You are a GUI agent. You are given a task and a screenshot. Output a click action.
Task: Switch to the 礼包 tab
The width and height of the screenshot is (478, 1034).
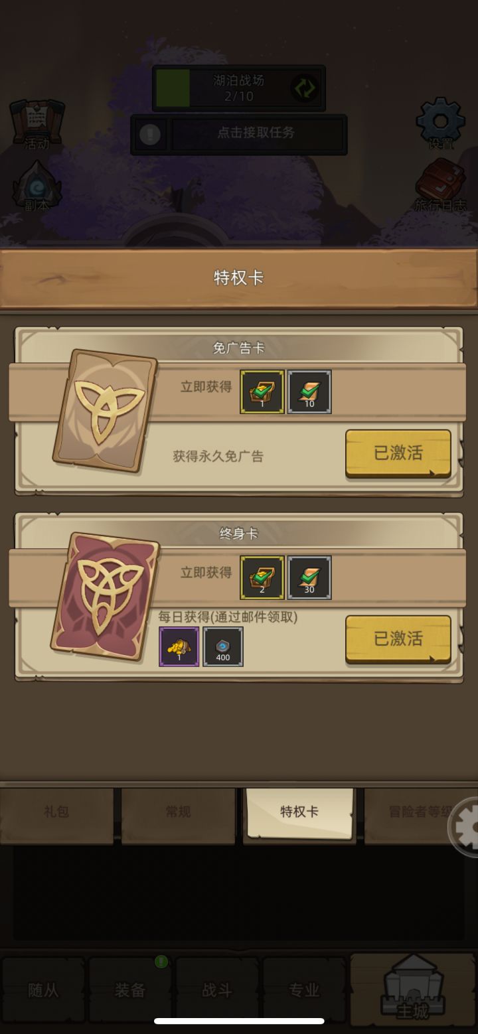pyautogui.click(x=56, y=812)
